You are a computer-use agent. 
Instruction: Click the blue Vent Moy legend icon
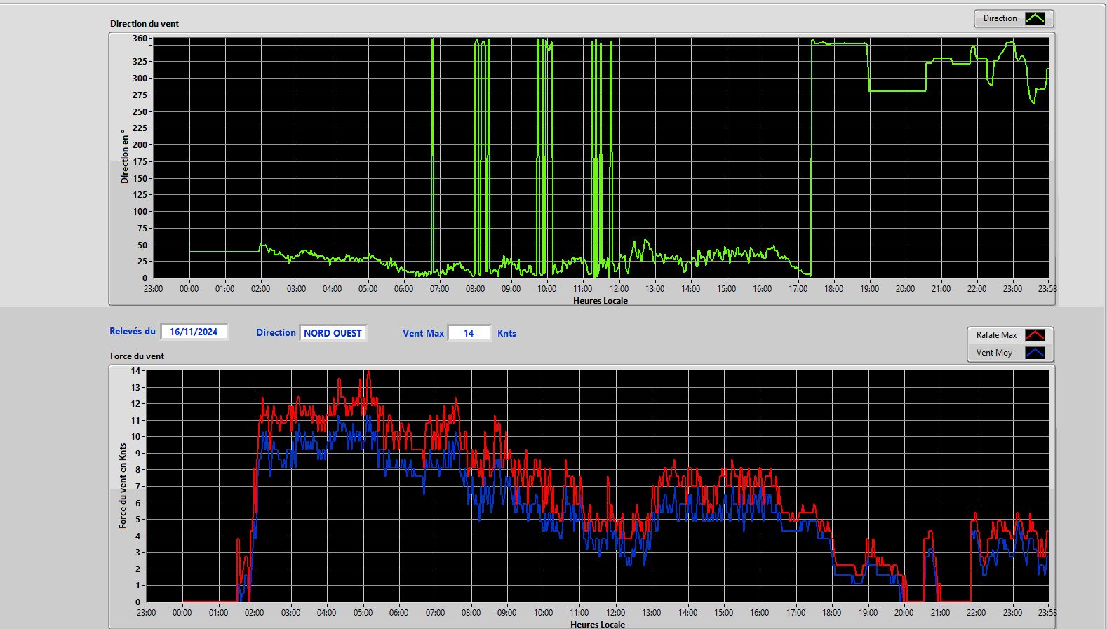pos(1035,353)
